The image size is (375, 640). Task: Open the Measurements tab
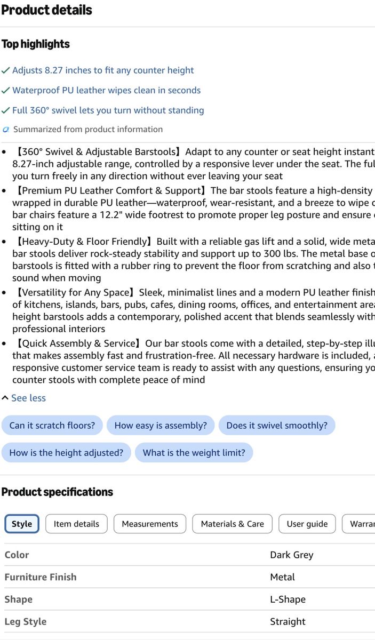pos(150,524)
